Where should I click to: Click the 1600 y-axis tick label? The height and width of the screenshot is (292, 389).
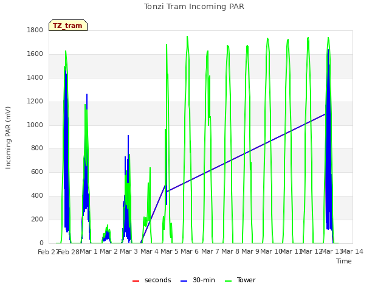[x=35, y=54]
